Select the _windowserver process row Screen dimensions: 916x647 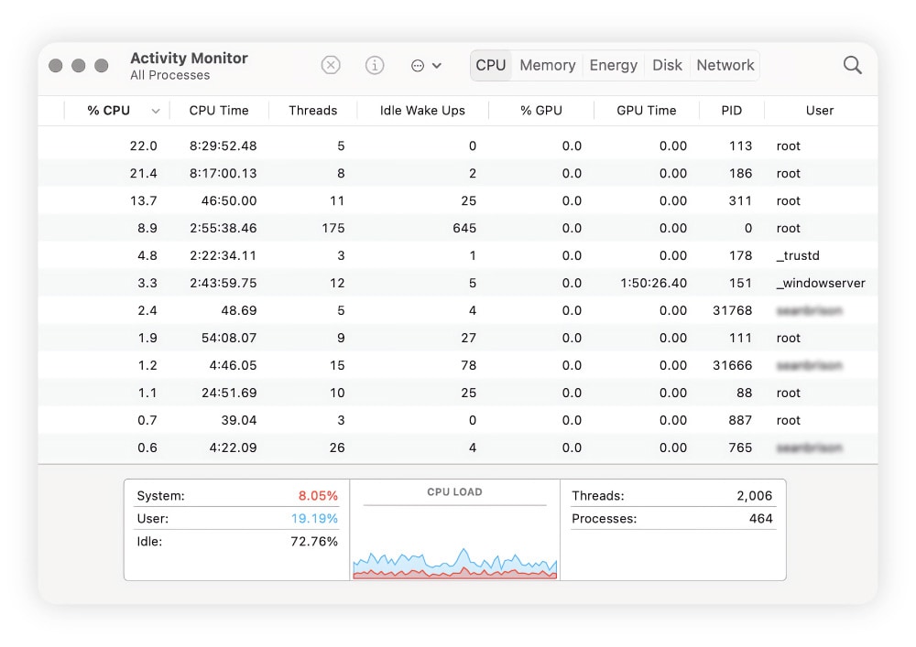458,283
